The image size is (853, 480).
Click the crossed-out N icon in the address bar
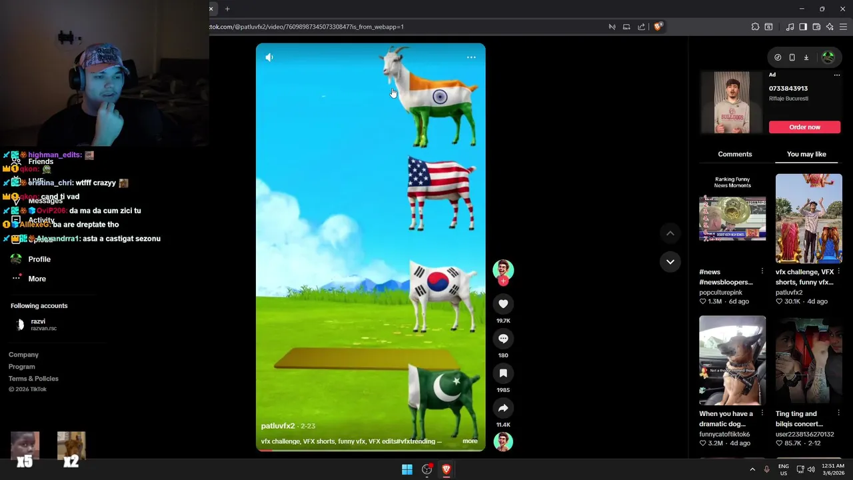[x=612, y=27]
